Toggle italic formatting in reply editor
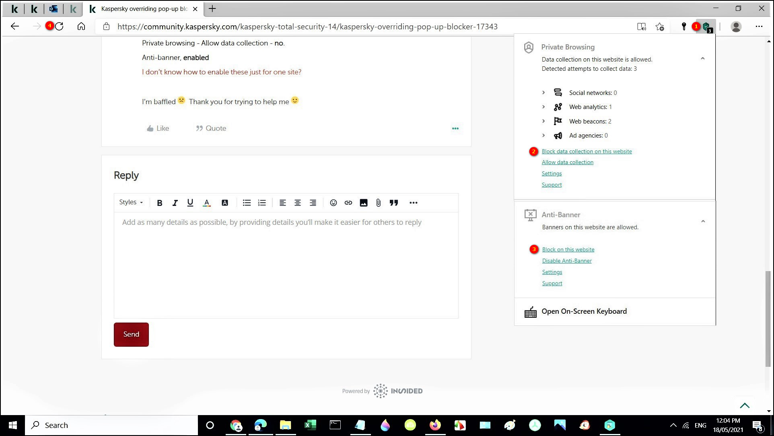This screenshot has width=774, height=436. [x=175, y=203]
